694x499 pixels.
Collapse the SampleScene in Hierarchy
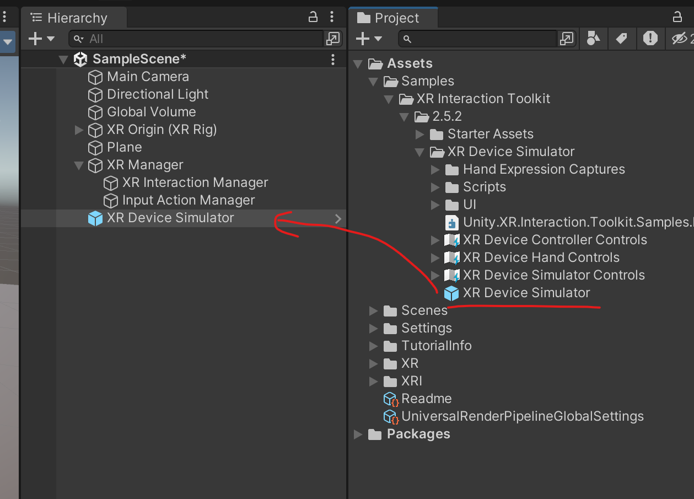point(63,59)
